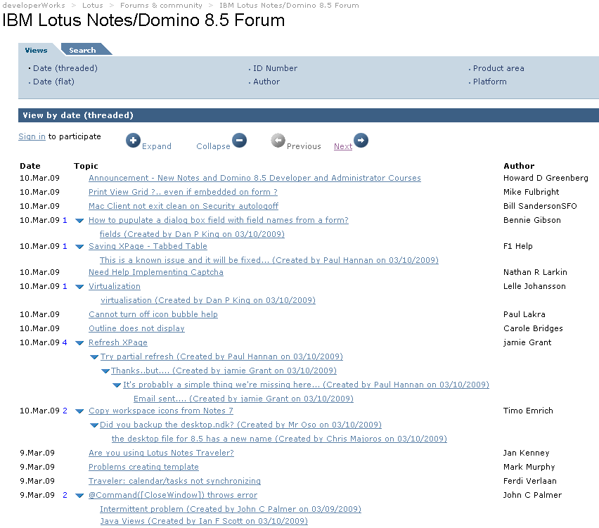
Task: Open the Announcement about new Developer courses
Action: (x=255, y=178)
